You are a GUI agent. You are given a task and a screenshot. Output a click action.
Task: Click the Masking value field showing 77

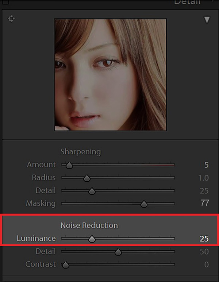205,203
